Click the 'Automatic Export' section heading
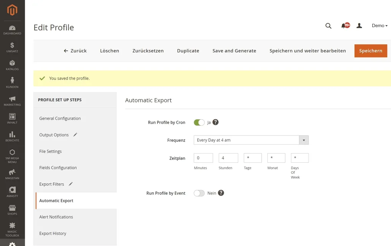391x246 pixels. [x=149, y=100]
